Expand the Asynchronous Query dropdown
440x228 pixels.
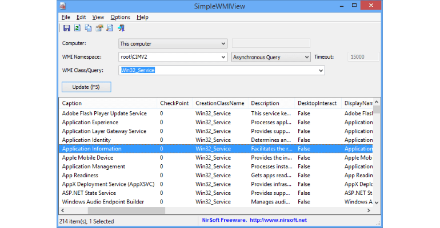coord(306,57)
